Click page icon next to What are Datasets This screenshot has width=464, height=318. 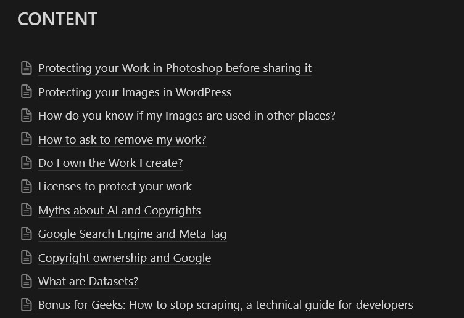[26, 281]
